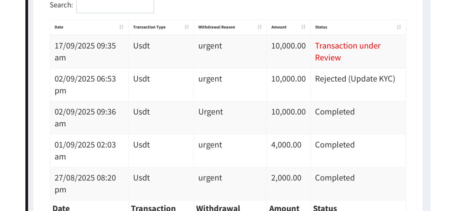
Task: Select the 02/09/2025 06:53 pm date cell
Action: 85,85
